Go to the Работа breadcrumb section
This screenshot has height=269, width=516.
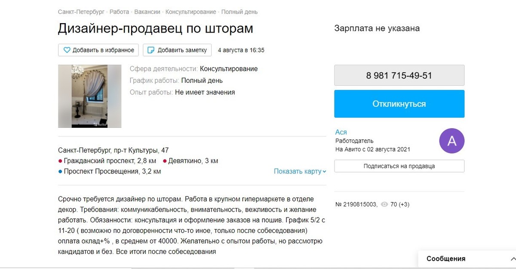click(119, 12)
